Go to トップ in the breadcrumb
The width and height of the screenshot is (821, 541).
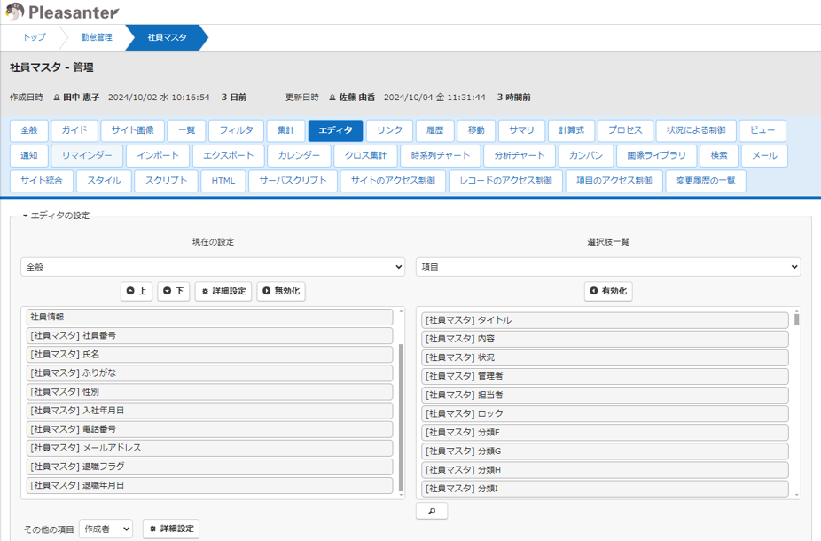click(35, 37)
